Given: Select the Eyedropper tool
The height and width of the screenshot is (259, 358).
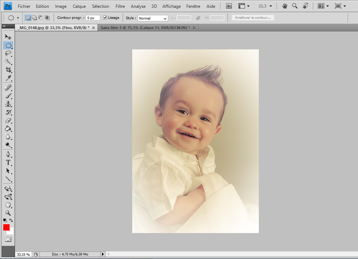Looking at the screenshot, I should [x=8, y=78].
